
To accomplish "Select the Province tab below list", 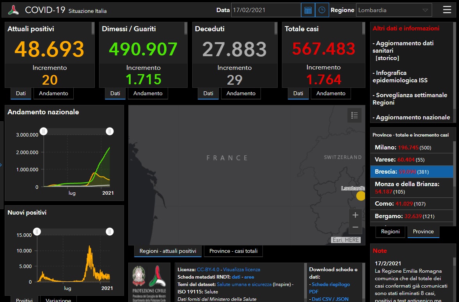I will (423, 231).
